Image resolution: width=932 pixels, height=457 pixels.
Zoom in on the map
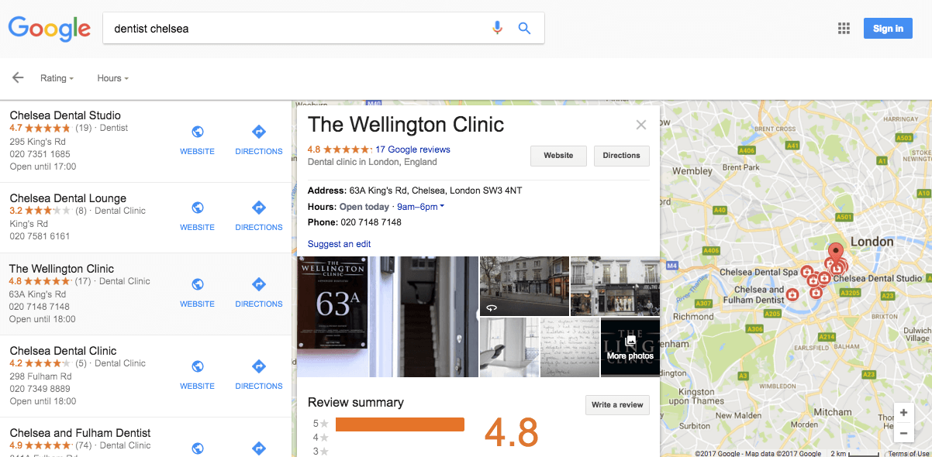click(x=903, y=413)
